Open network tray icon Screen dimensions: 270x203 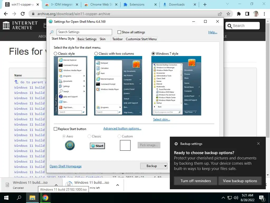tap(230, 198)
